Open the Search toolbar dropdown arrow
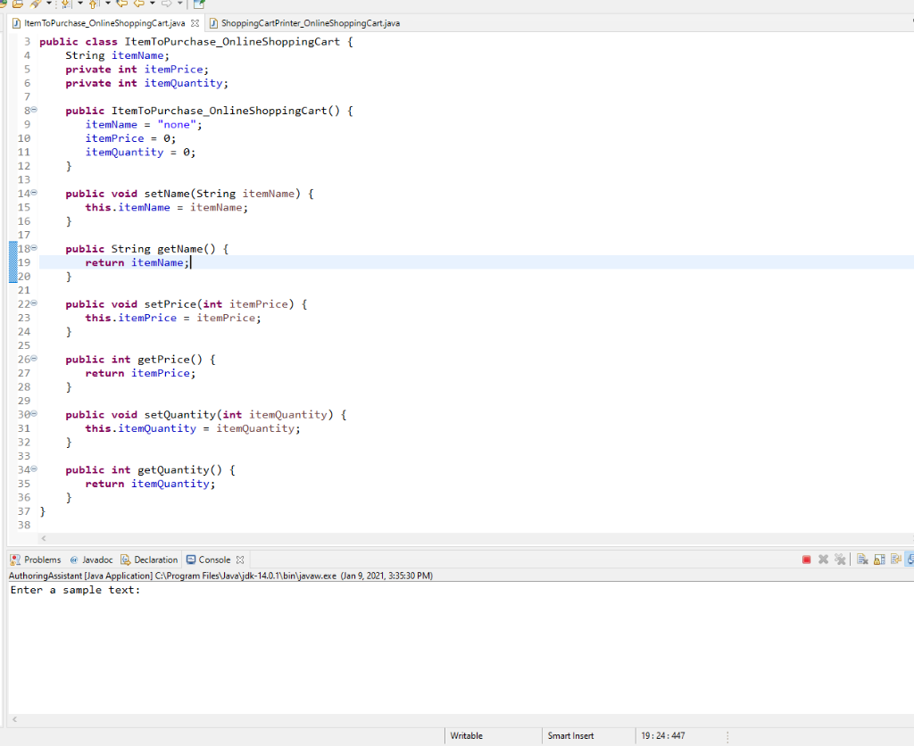The image size is (914, 746). pyautogui.click(x=49, y=3)
